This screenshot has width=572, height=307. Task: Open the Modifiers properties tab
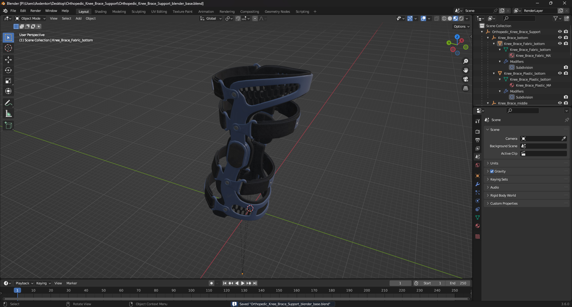pyautogui.click(x=478, y=184)
